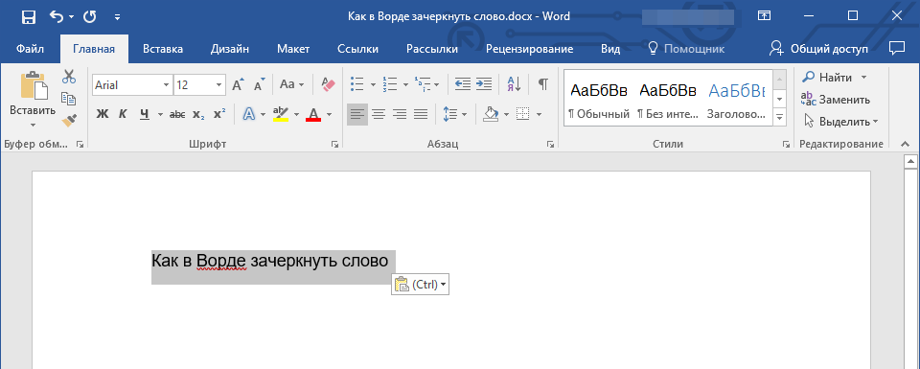This screenshot has height=369, width=920.
Task: Open the Рецензирование ribbon tab
Action: pyautogui.click(x=529, y=49)
